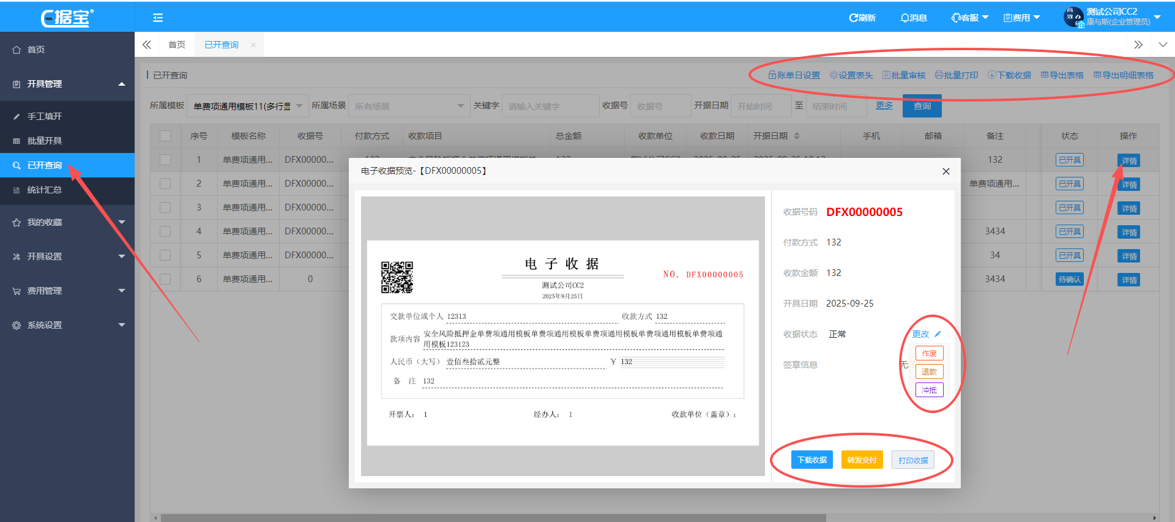Check the checkbox for row 1
The width and height of the screenshot is (1175, 522).
(165, 160)
